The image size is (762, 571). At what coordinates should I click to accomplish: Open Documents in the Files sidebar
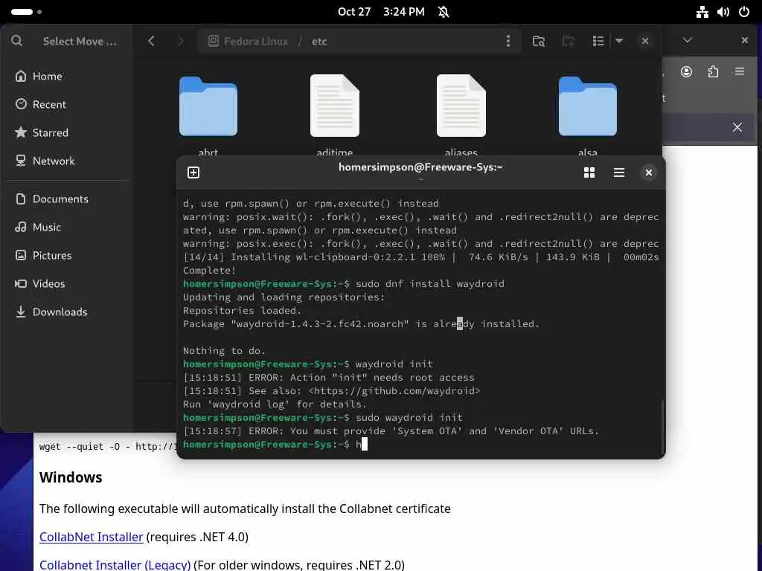coord(68,199)
